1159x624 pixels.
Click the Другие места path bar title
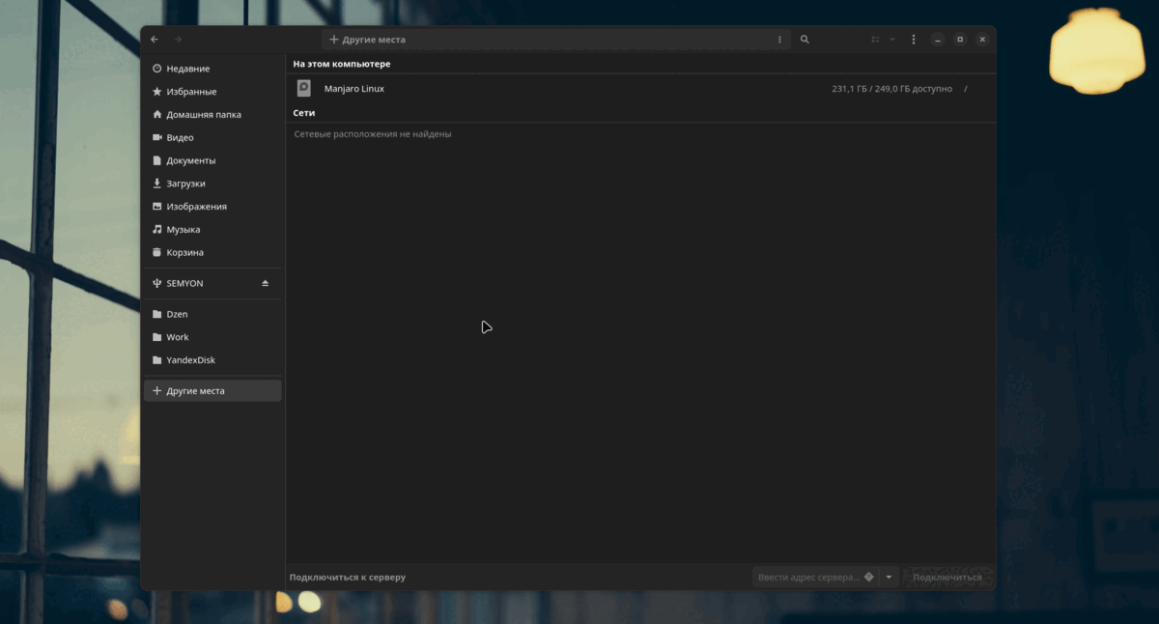[374, 40]
